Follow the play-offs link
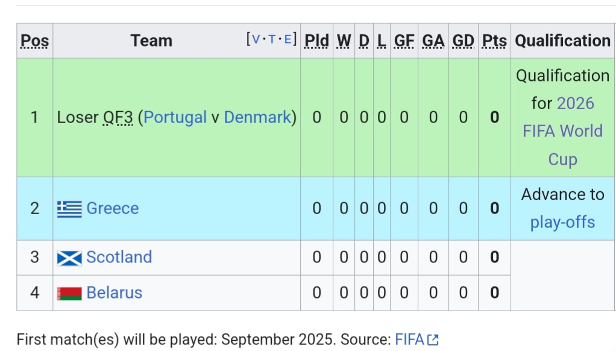The width and height of the screenshot is (616, 351). [562, 222]
